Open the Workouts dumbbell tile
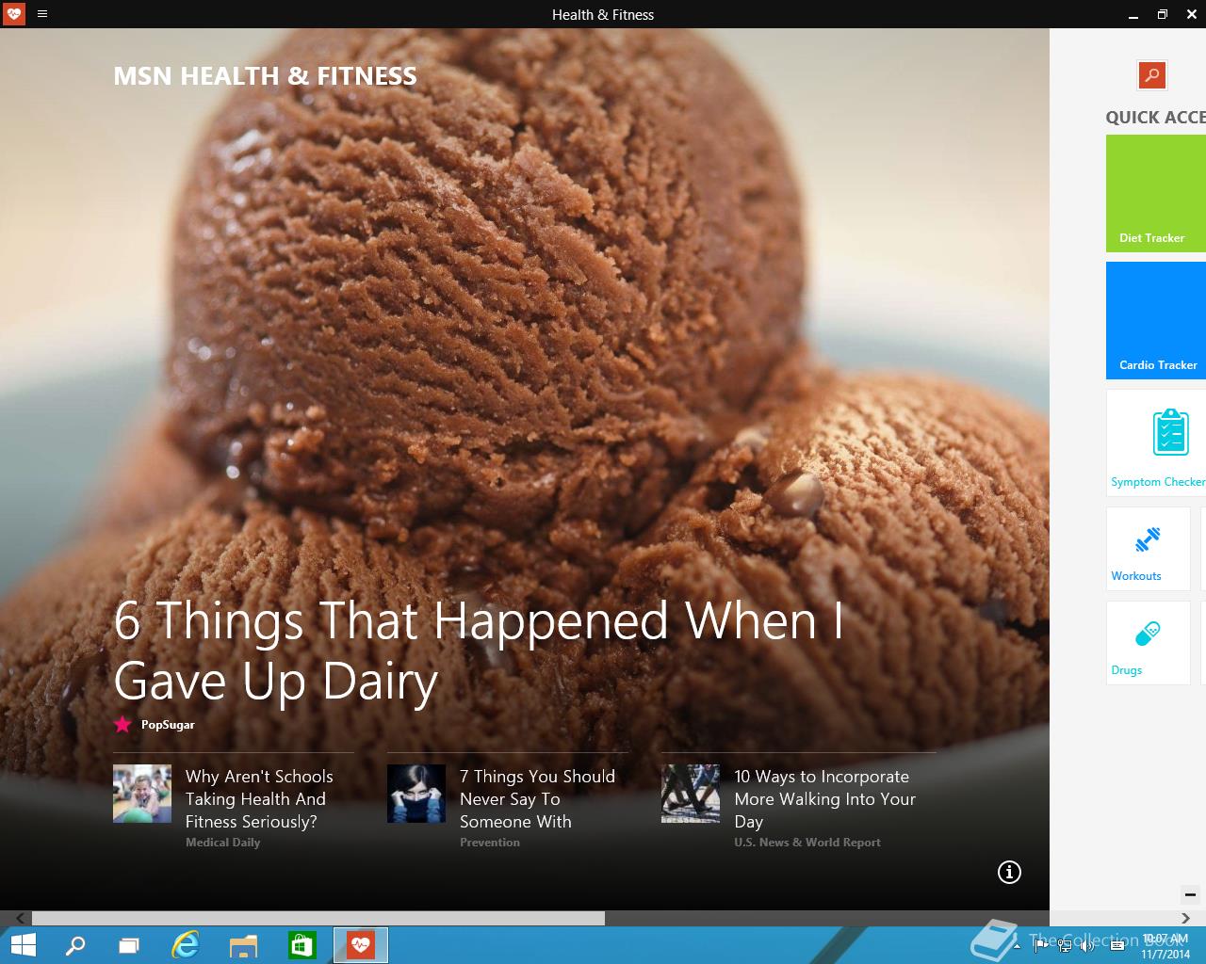 point(1149,549)
